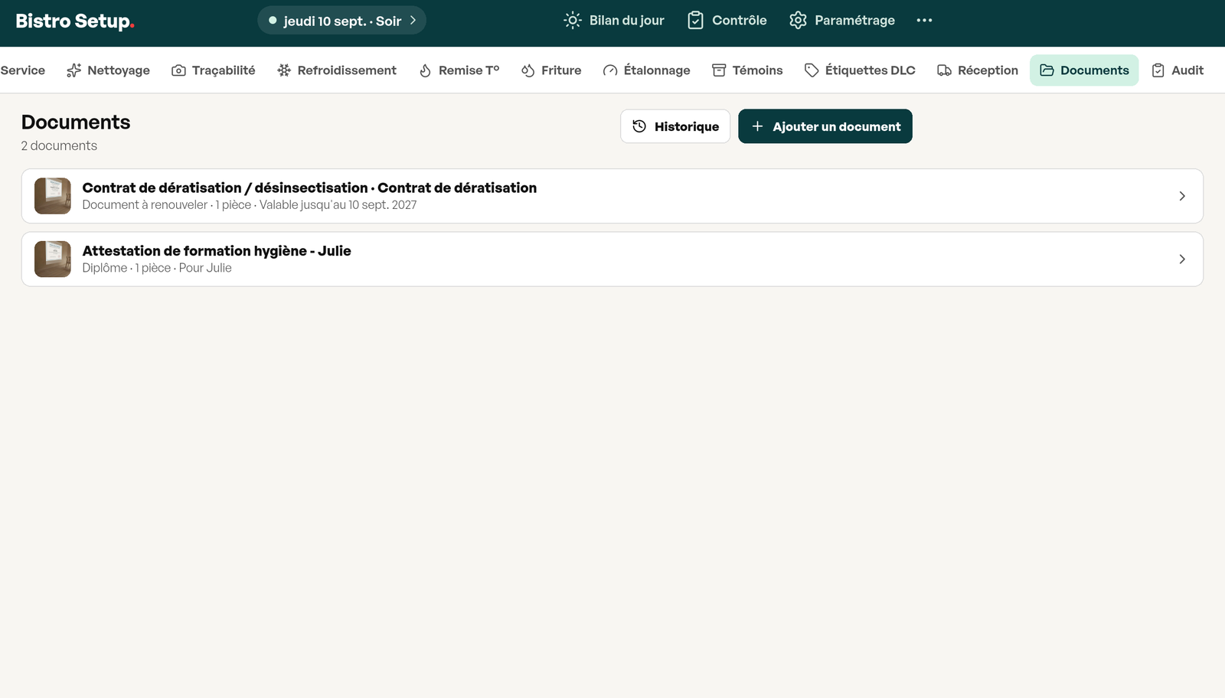Click the flame icon for Remise T°

point(425,70)
